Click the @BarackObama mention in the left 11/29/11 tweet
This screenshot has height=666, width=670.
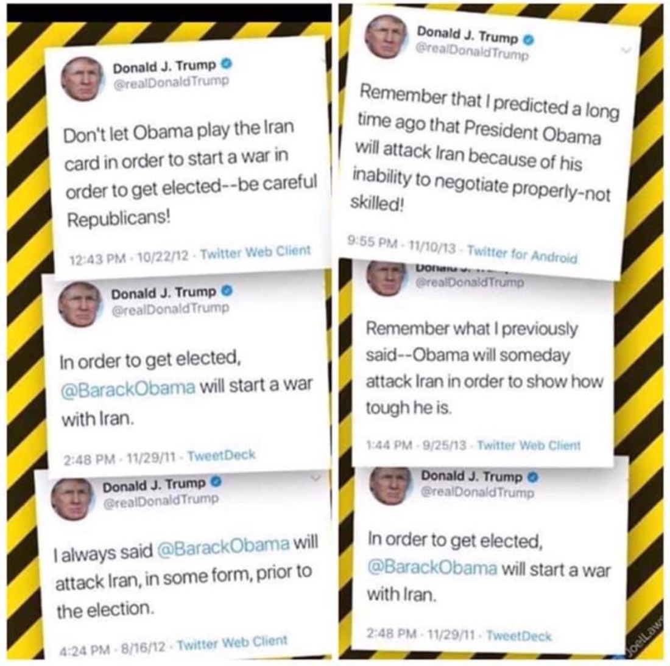coord(129,387)
